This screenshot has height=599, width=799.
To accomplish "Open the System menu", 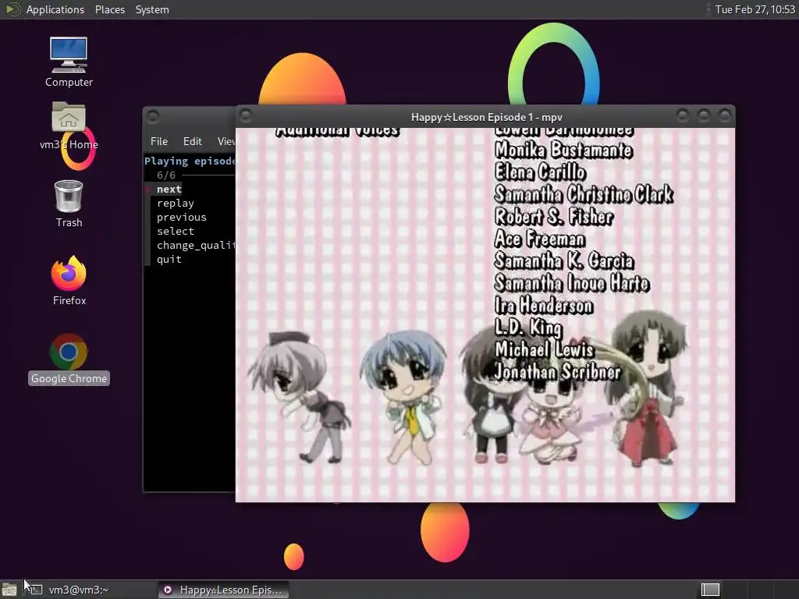I will (x=152, y=9).
